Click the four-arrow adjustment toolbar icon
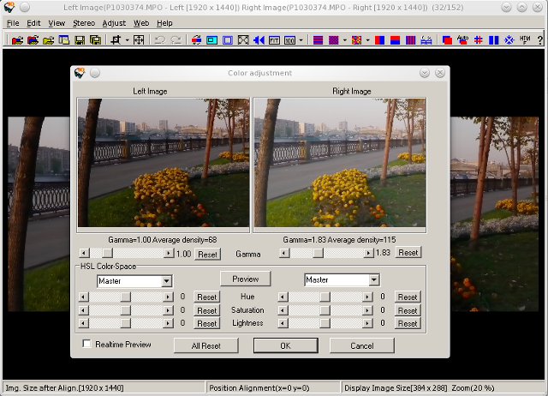This screenshot has height=396, width=548. pos(139,40)
